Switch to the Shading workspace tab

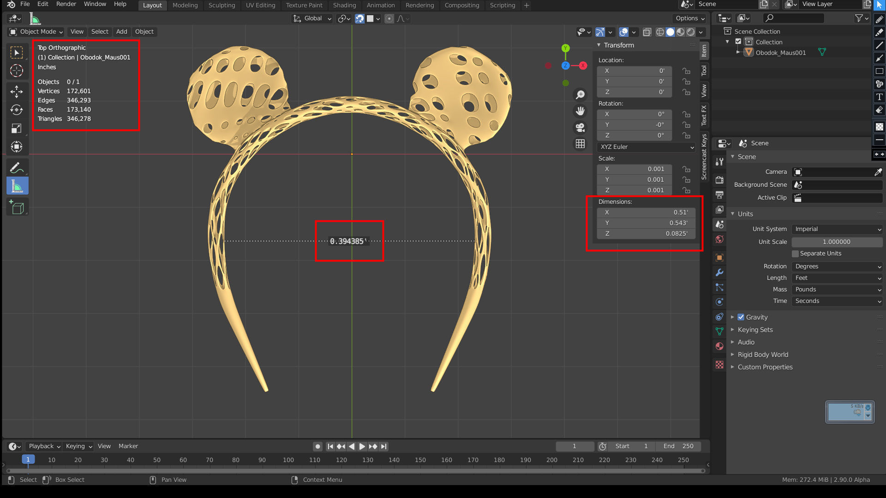344,6
